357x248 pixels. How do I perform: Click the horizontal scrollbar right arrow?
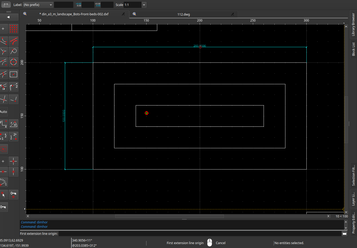[328, 216]
